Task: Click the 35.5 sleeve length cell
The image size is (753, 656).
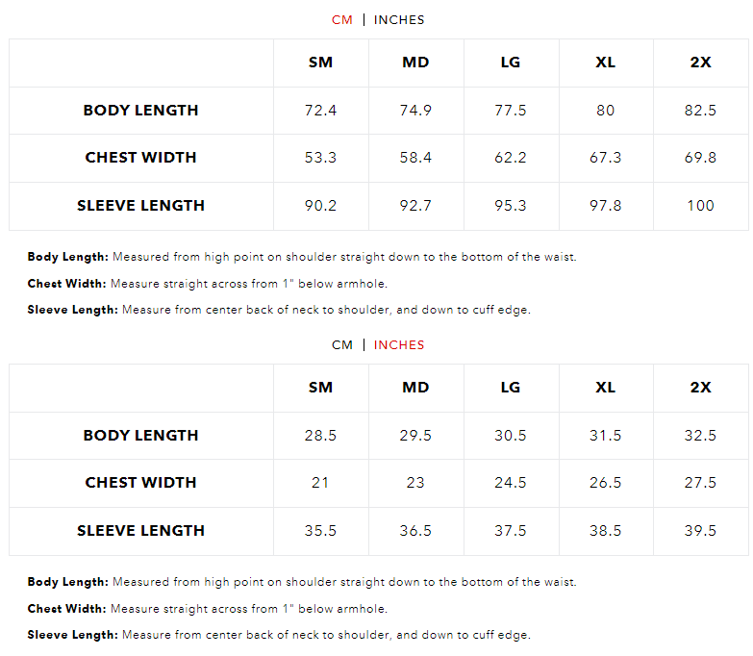Action: tap(320, 530)
